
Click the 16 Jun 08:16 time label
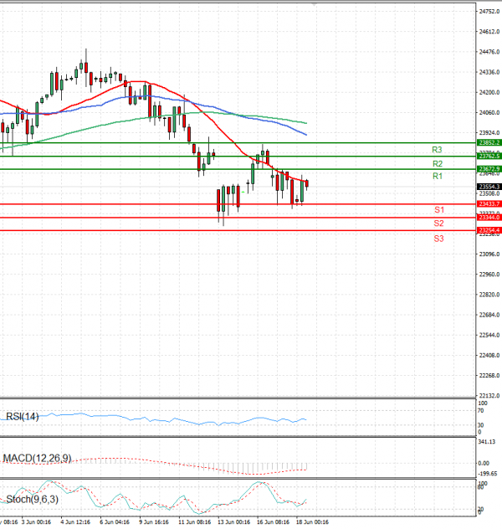(273, 522)
